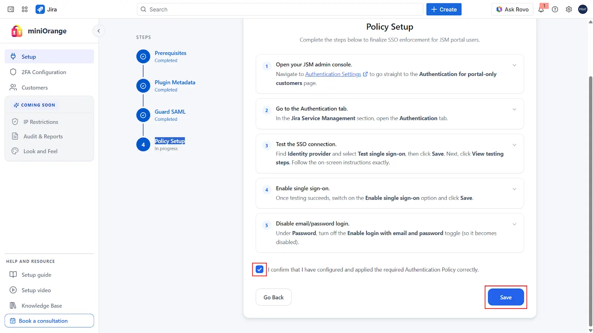
Task: Click the Setup video play icon
Action: point(13,290)
